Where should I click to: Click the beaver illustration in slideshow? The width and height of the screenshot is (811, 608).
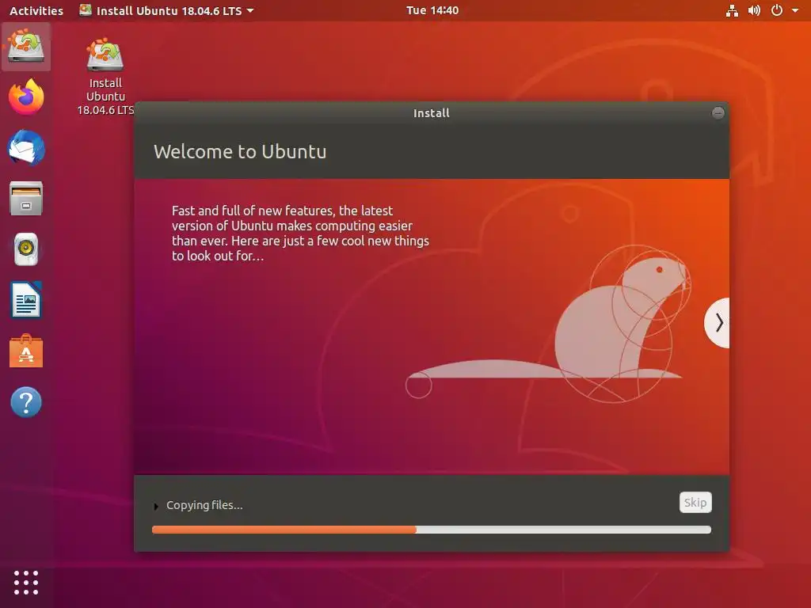(548, 324)
